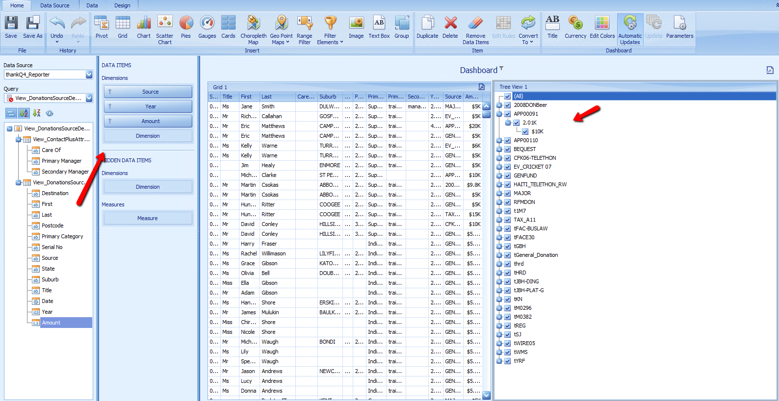Insert a Scatter Chart item
The width and height of the screenshot is (779, 401).
point(165,30)
